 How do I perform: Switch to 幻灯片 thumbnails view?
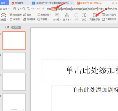[16, 27]
